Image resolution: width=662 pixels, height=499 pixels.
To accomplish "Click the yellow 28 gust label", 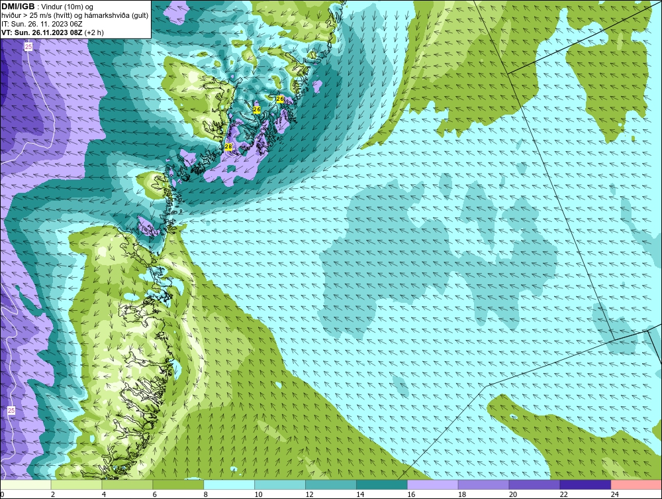I will (228, 146).
